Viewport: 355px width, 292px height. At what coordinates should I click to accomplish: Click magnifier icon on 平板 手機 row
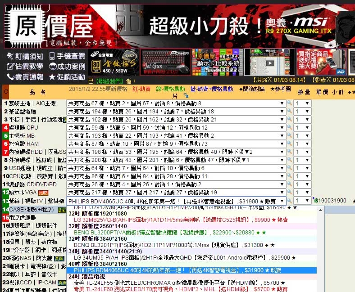[289, 119]
